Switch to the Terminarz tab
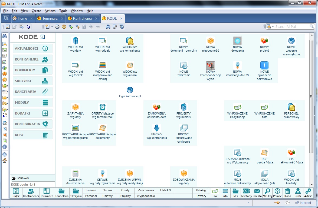This screenshot has width=318, height=208. coord(50,18)
